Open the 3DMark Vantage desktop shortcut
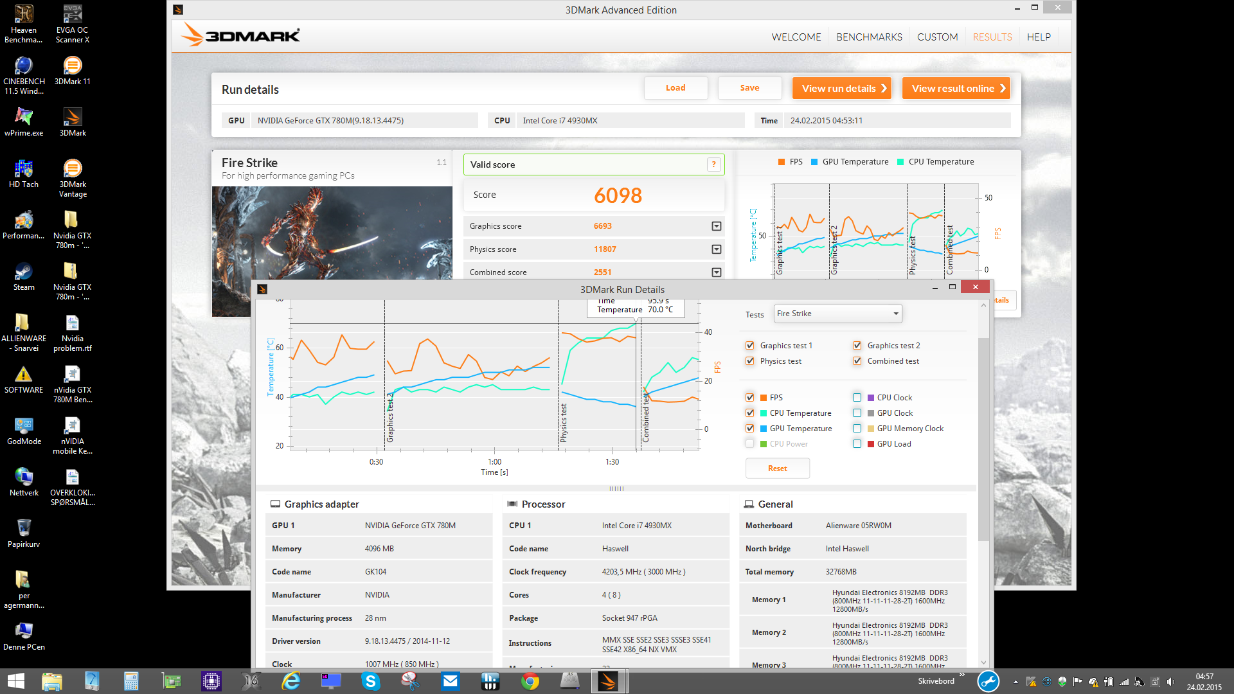The width and height of the screenshot is (1234, 694). tap(73, 178)
